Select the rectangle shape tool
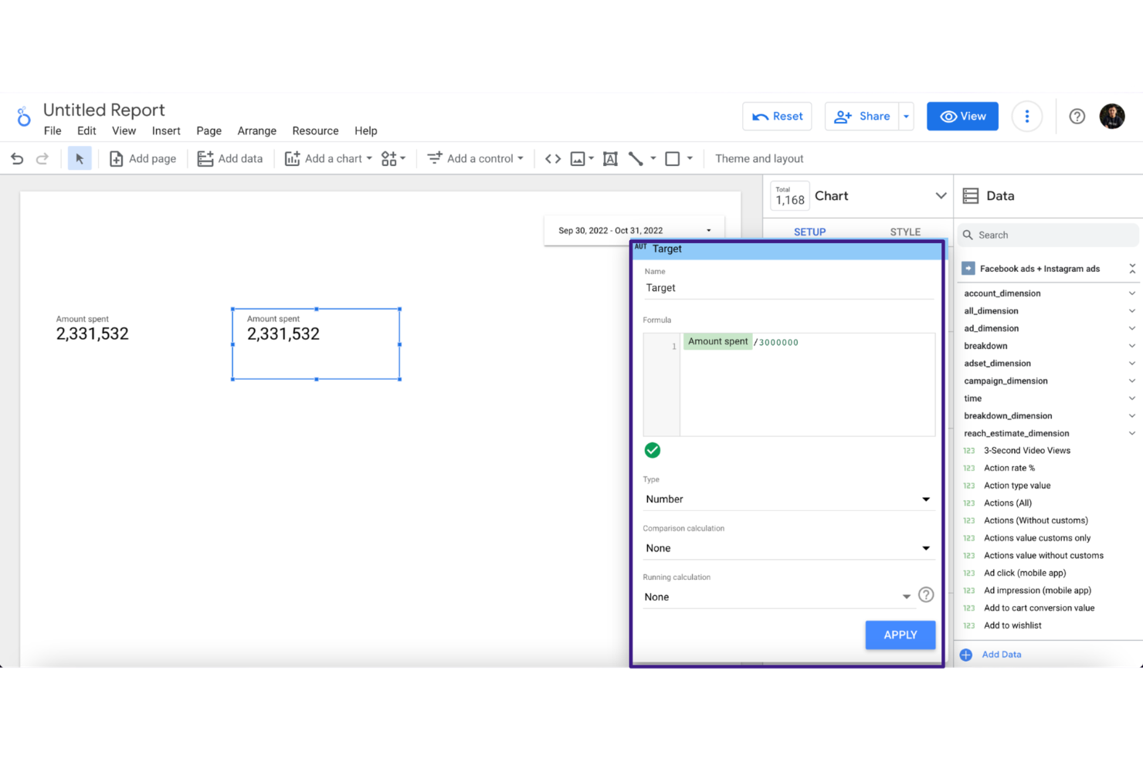The width and height of the screenshot is (1143, 762). click(673, 158)
